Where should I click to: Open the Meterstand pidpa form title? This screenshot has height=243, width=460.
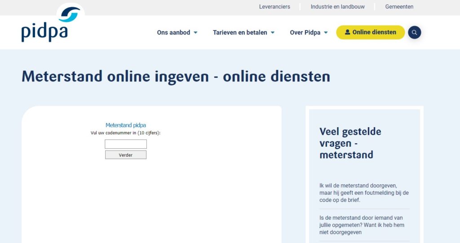coord(126,125)
